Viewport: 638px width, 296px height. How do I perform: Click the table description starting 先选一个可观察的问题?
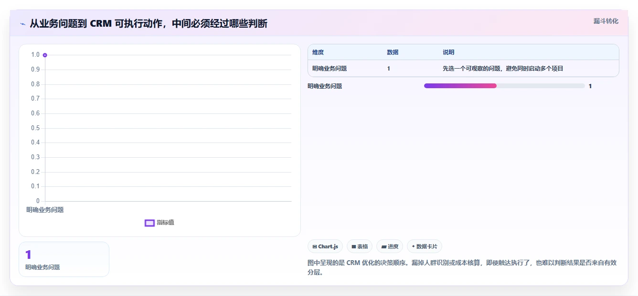click(x=503, y=69)
